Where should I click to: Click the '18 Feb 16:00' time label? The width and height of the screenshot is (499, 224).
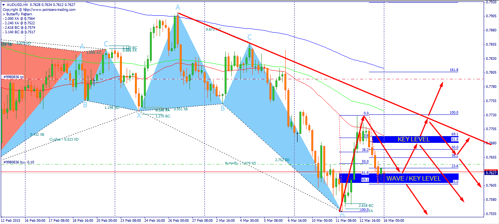(x=83, y=221)
